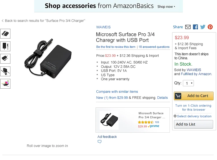Pin this product on Pinterest

(210, 27)
